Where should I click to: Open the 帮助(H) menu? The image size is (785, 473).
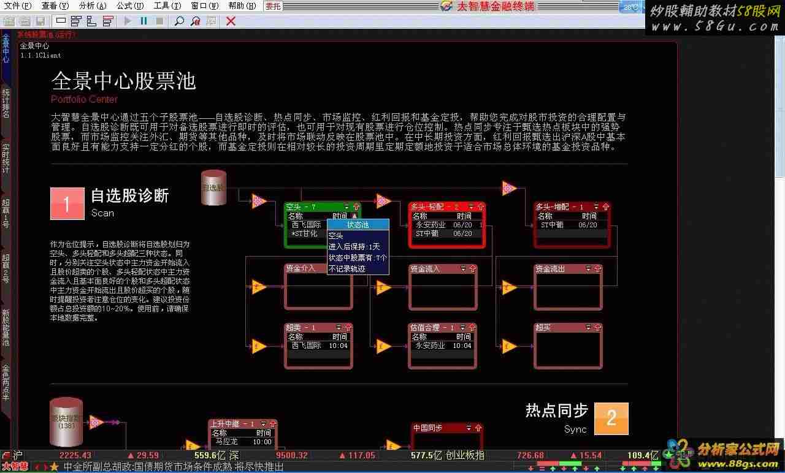click(x=242, y=6)
